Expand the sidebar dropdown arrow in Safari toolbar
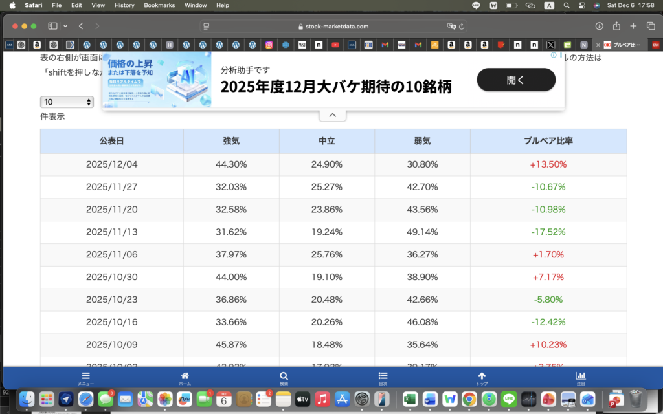Image resolution: width=663 pixels, height=414 pixels. tap(65, 26)
